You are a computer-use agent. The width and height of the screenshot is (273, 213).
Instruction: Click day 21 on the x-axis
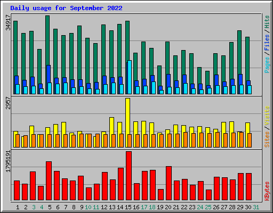pyautogui.click(x=176, y=207)
